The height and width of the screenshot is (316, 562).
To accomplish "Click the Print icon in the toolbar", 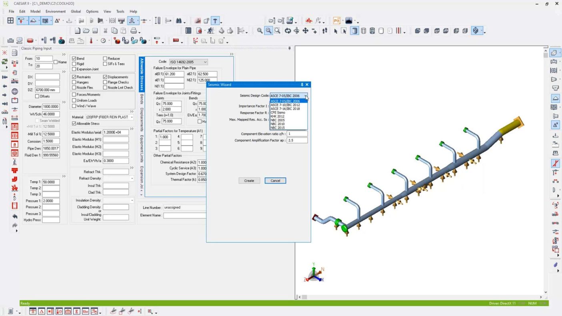I will point(134,31).
